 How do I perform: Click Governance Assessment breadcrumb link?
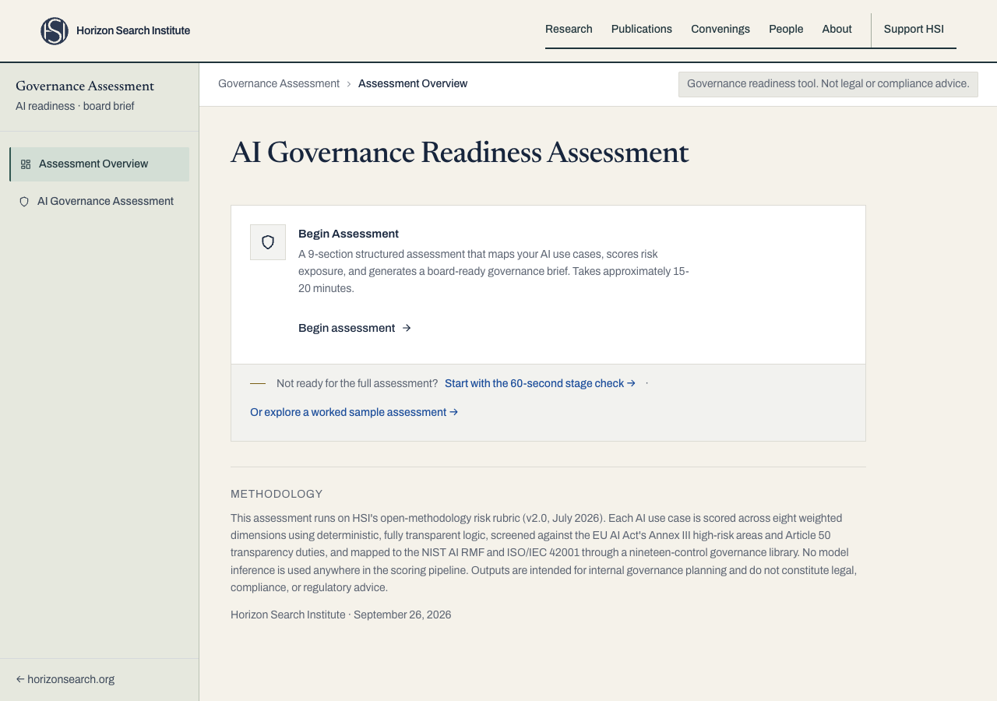[x=279, y=84]
